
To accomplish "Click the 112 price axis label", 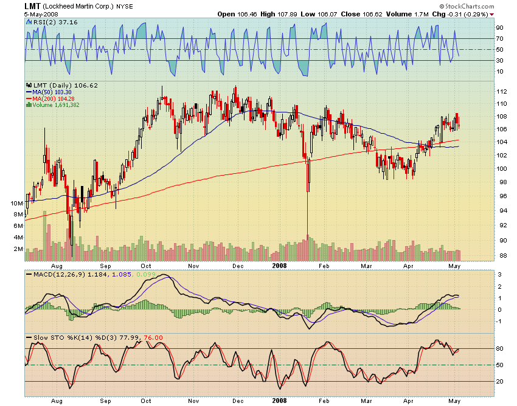I will (501, 92).
